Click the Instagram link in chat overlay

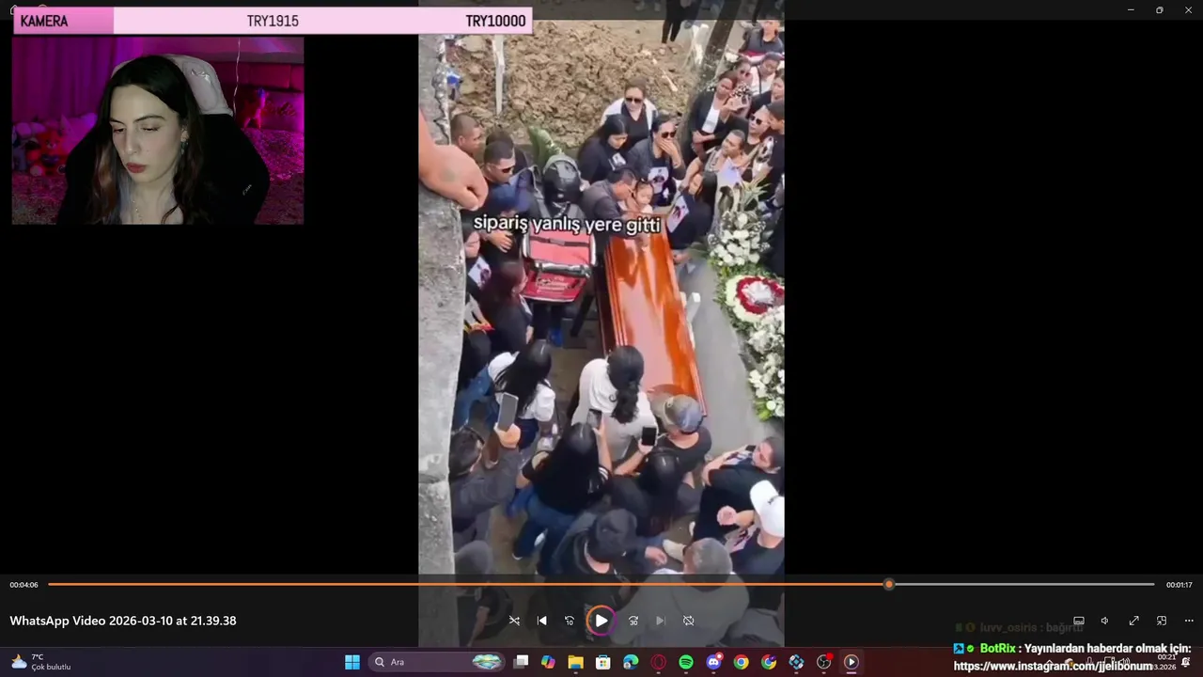click(1053, 666)
